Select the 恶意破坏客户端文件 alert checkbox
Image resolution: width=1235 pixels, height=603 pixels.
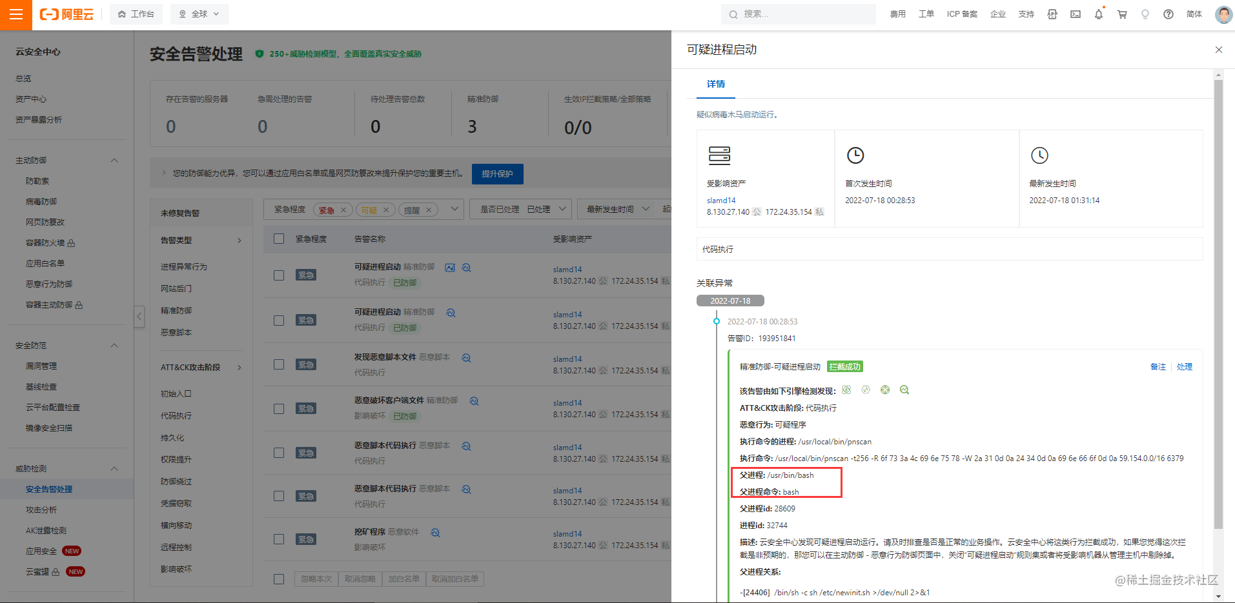[x=279, y=409]
